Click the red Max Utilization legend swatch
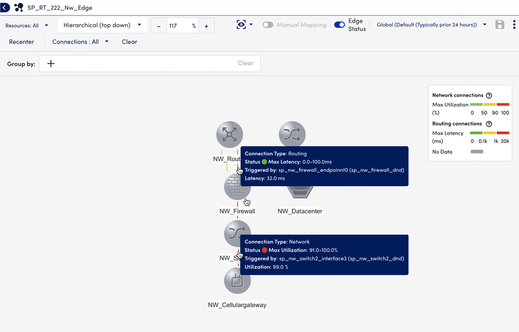Image resolution: width=519 pixels, height=332 pixels. 503,104
